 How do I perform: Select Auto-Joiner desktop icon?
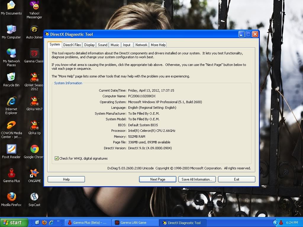(34, 32)
